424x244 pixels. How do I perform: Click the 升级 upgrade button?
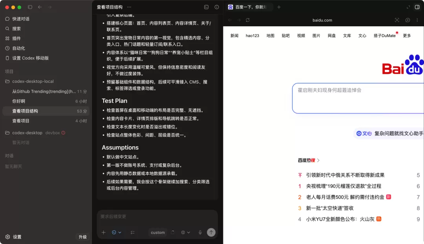click(82, 237)
